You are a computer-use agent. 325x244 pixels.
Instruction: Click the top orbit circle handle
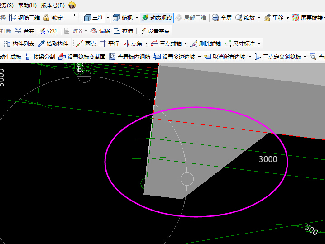84,77
